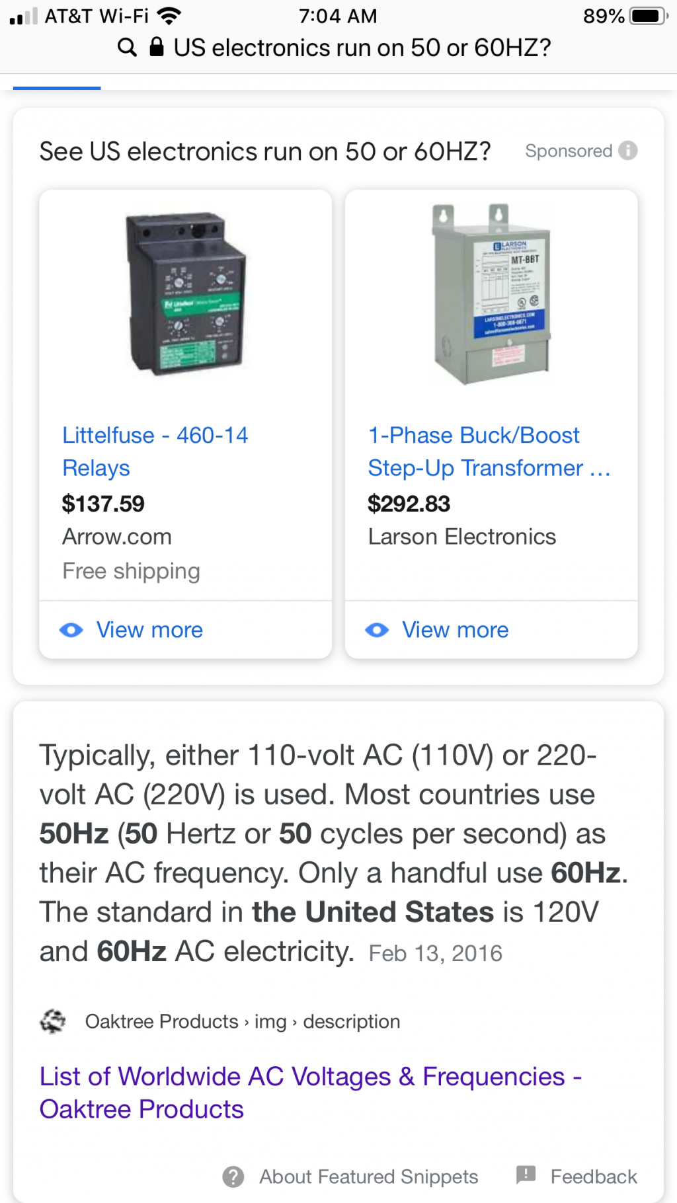Tap the Littelfuse relay product image
Viewport: 677px width, 1203px height.
point(186,294)
